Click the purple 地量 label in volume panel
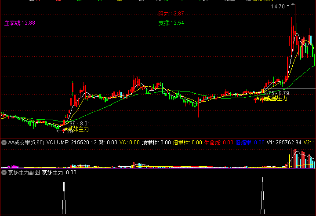 12,167
